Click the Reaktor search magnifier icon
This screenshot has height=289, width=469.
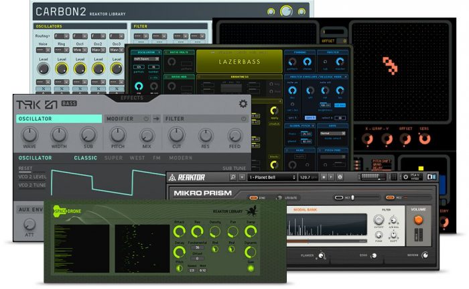(232, 177)
